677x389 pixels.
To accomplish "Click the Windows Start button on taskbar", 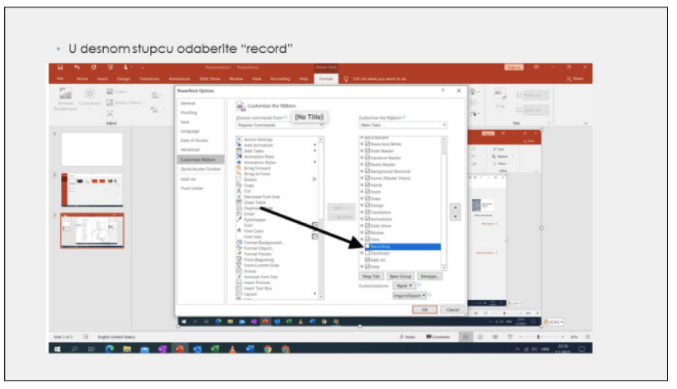I will [x=56, y=349].
